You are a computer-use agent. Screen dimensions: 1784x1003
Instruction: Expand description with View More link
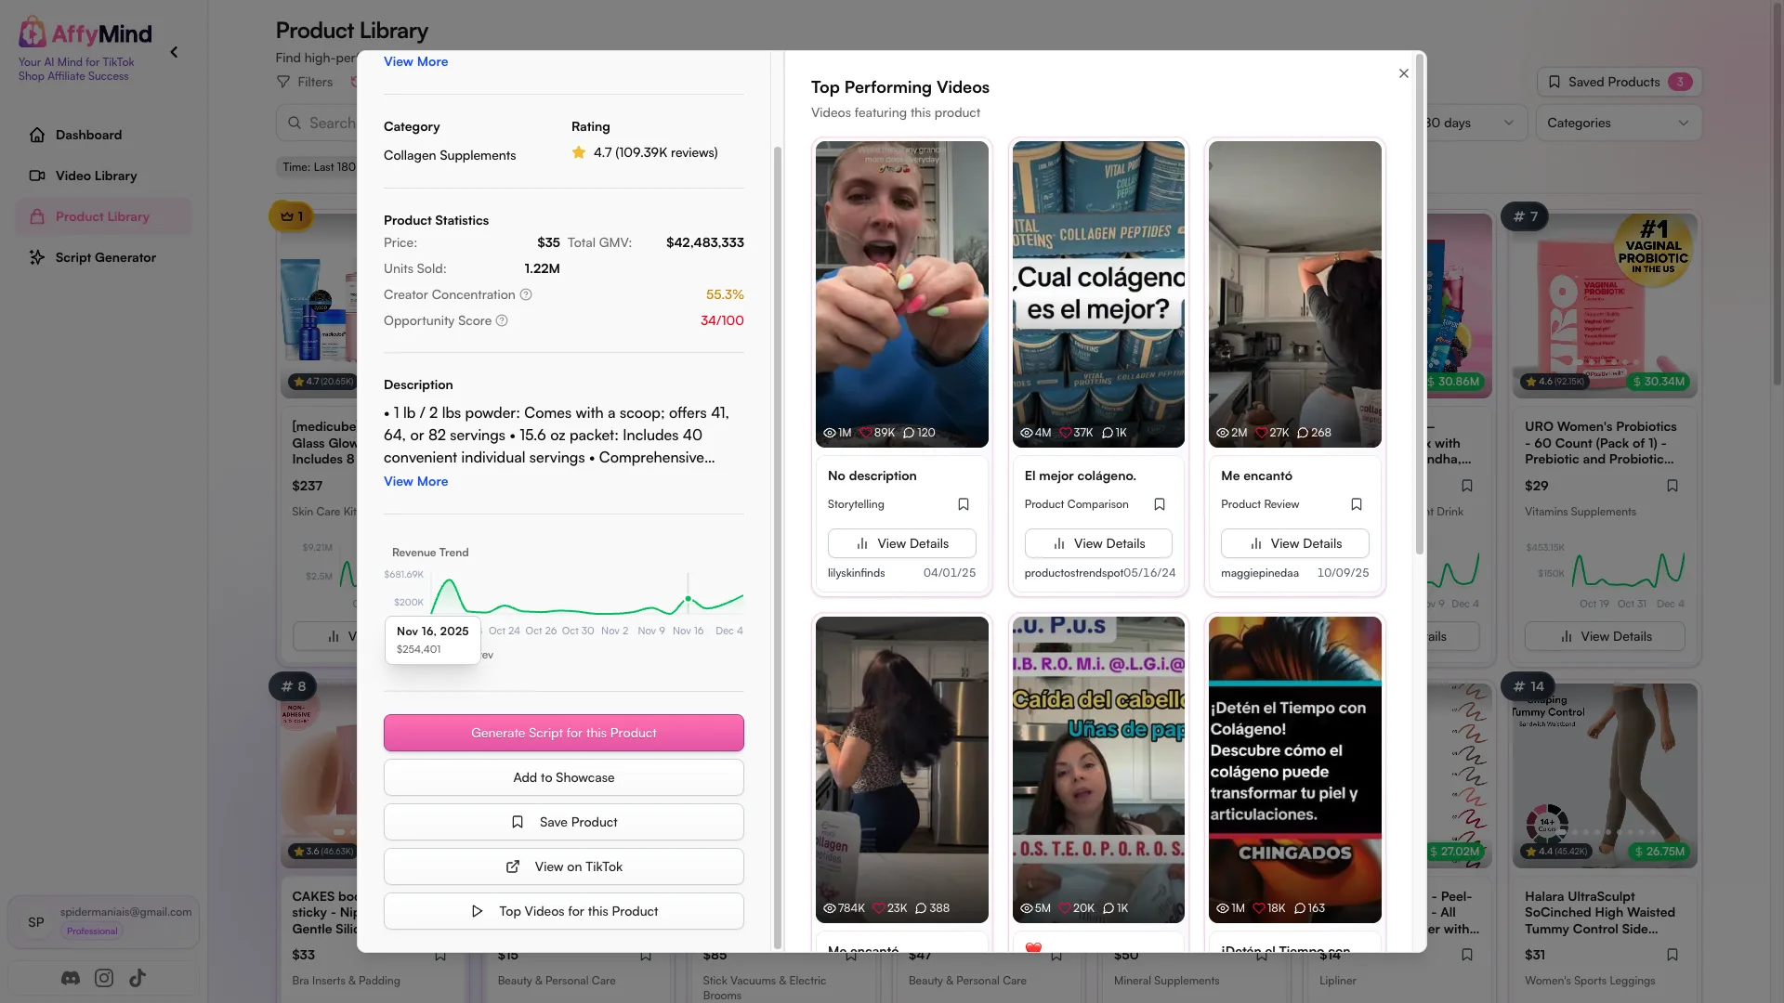(416, 481)
